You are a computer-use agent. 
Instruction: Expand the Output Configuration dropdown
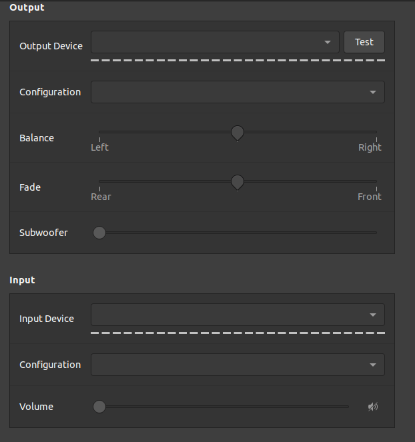tap(238, 92)
